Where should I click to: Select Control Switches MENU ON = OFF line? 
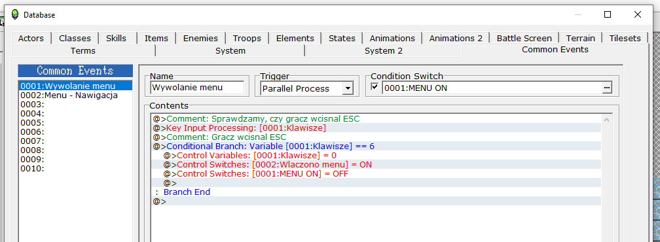coord(376,173)
